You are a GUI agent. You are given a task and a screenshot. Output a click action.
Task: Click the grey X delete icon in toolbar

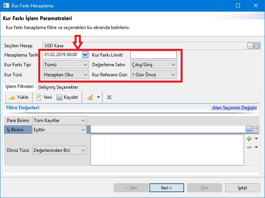coord(109,97)
